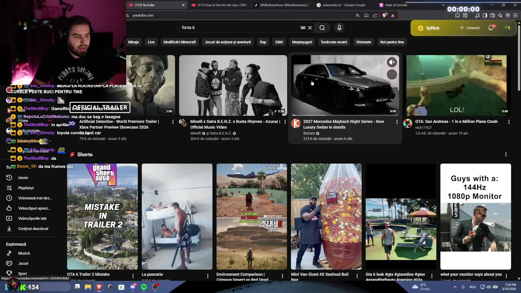521x293 pixels.
Task: Open the options menu for the La puscarie short
Action: 208,276
